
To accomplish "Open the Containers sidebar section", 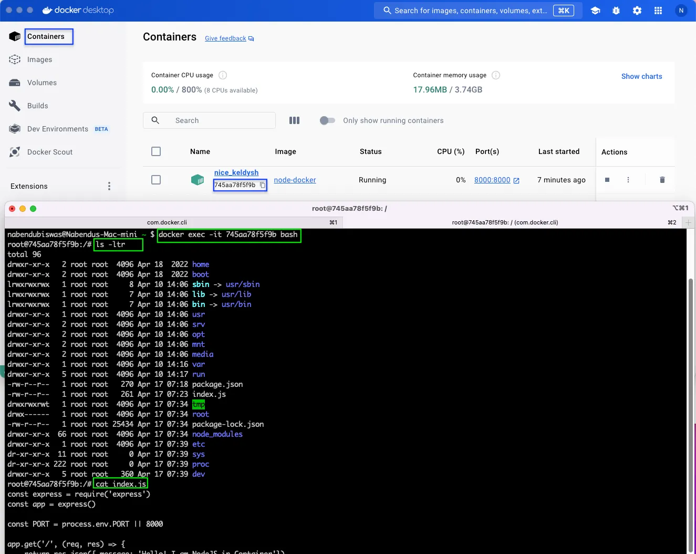I will [x=46, y=36].
